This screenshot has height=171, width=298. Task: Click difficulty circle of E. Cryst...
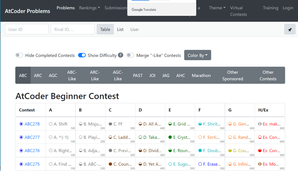pyautogui.click(x=170, y=137)
